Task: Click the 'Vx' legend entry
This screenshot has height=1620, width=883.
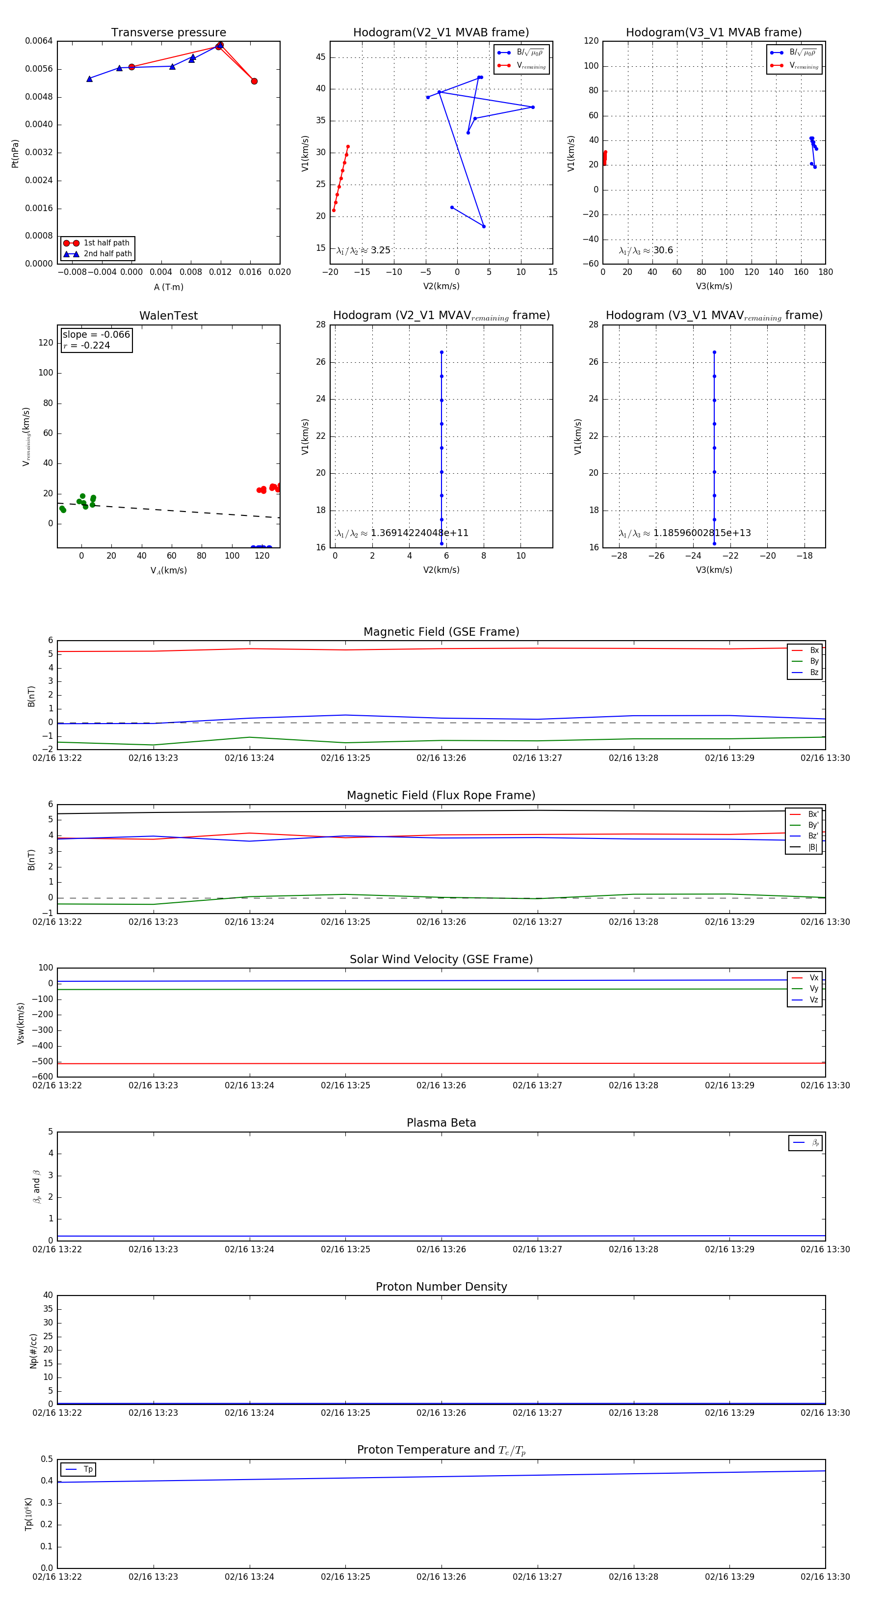Action: [805, 978]
